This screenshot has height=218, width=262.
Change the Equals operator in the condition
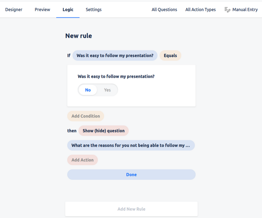pos(170,56)
